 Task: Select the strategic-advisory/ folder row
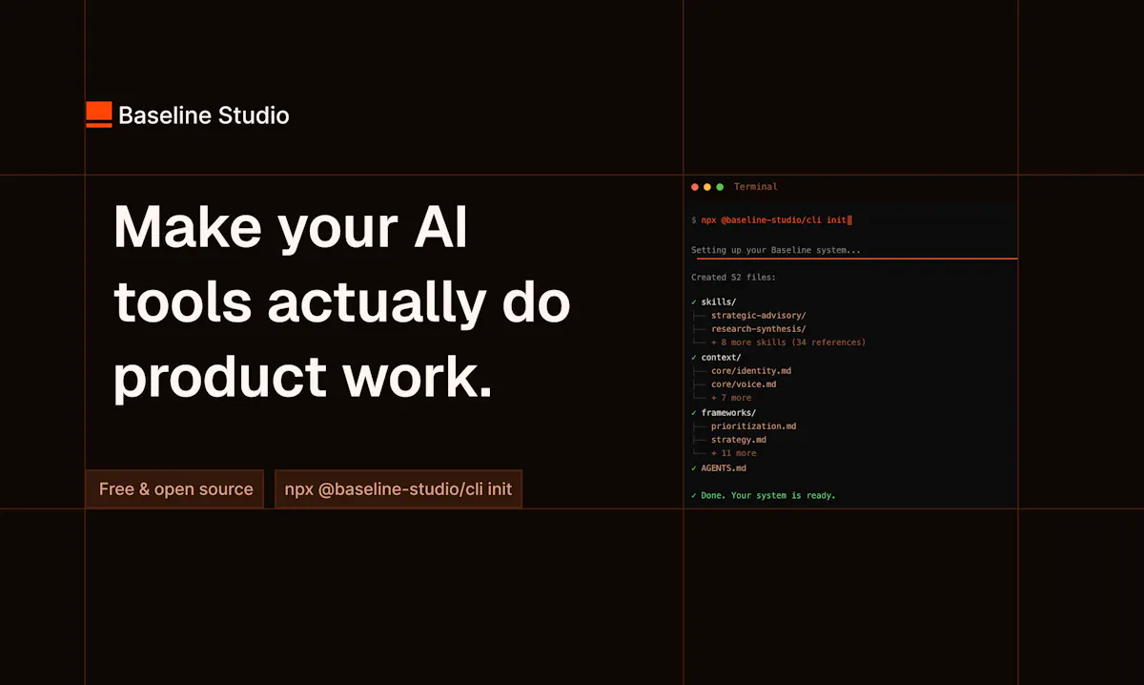759,316
